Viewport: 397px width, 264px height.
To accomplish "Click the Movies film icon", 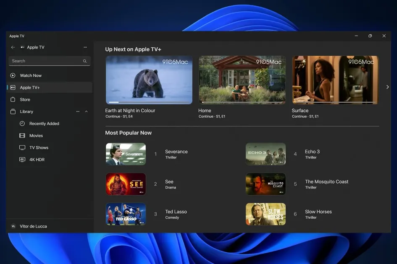I will pyautogui.click(x=22, y=135).
